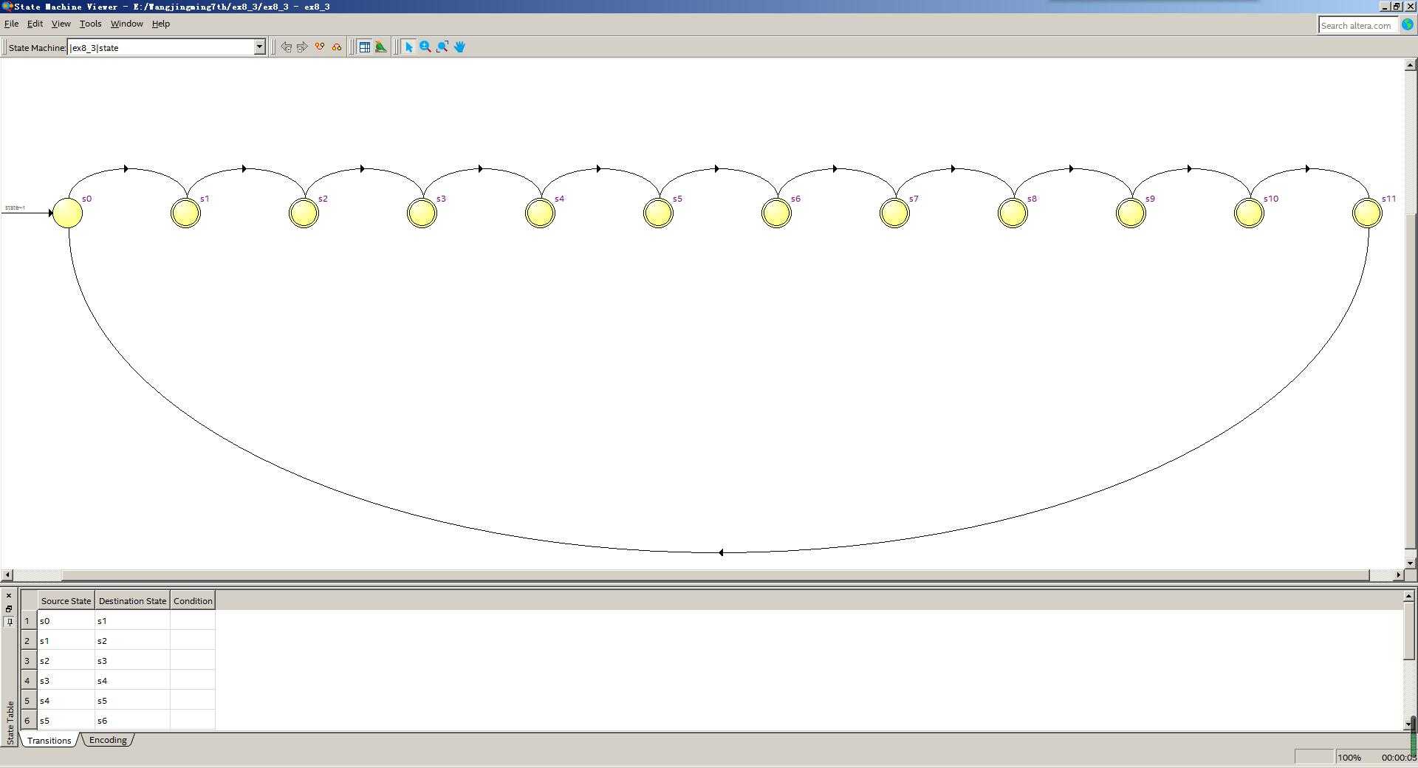Click the Destination State column header
This screenshot has height=768, width=1418.
click(x=132, y=600)
